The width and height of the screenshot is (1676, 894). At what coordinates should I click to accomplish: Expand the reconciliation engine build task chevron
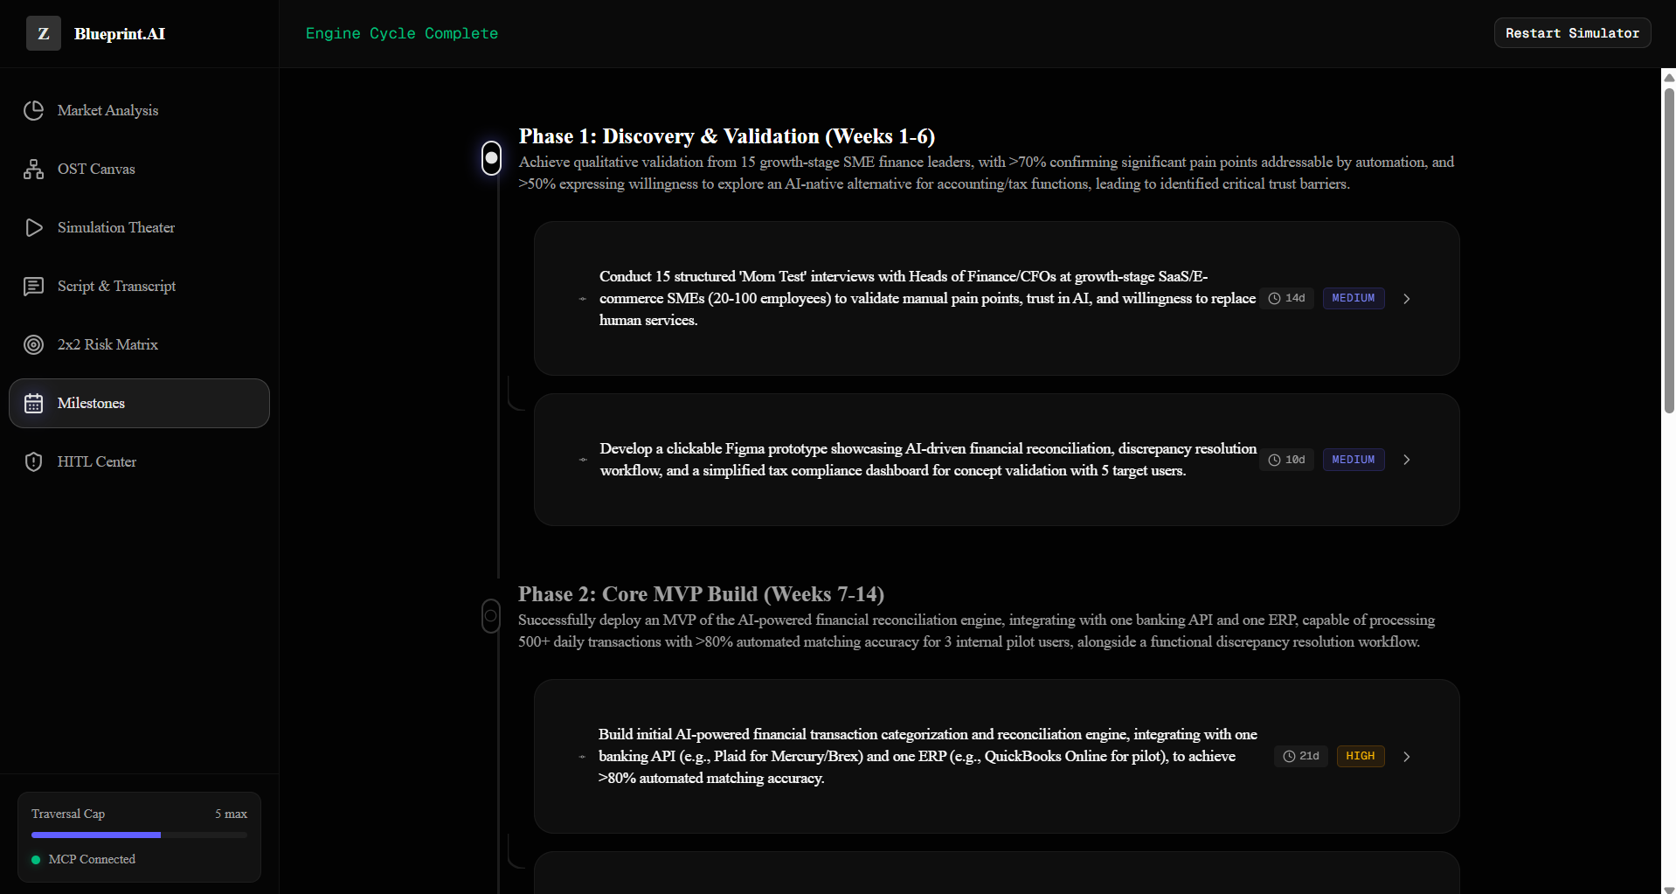pyautogui.click(x=1407, y=757)
